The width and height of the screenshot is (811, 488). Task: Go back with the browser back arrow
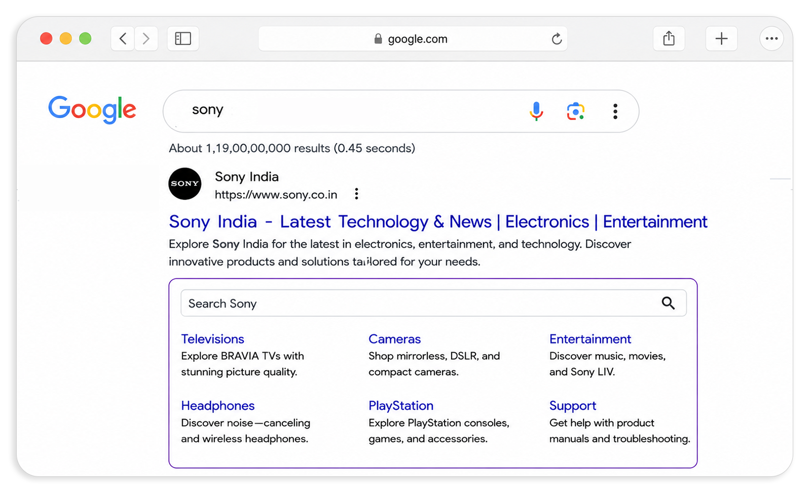123,39
